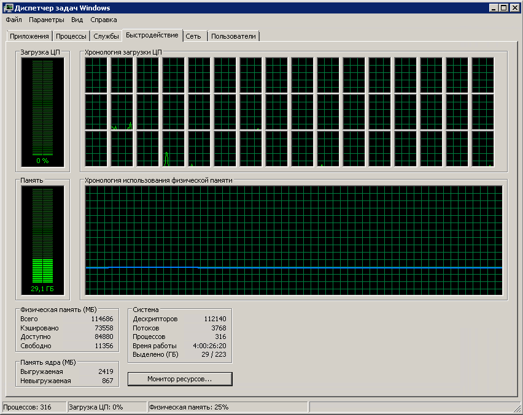
Task: Click the Кэшировано value 73558
Action: [104, 328]
